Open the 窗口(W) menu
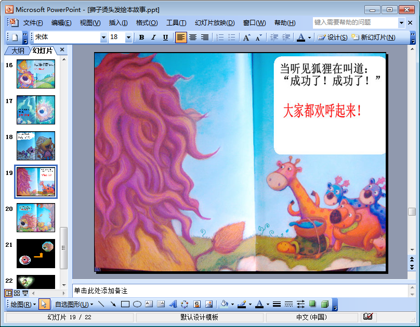420x327 pixels. (255, 23)
